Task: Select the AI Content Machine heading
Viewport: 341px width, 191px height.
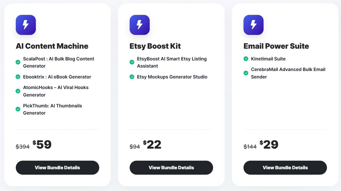Action: point(52,46)
